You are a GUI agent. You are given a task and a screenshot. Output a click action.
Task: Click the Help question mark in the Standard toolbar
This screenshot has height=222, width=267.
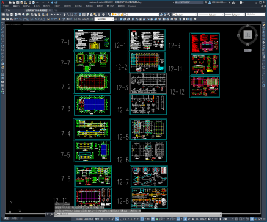(103, 15)
